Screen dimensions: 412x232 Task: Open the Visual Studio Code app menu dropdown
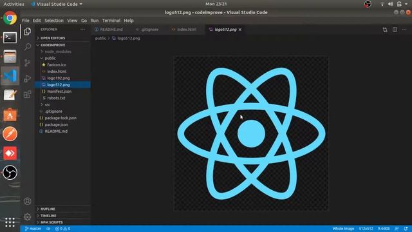57,5
